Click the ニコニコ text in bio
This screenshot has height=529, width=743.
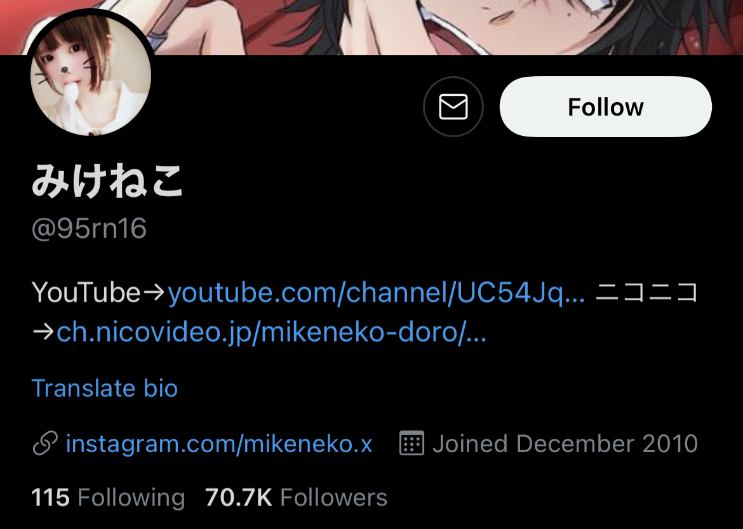point(646,293)
